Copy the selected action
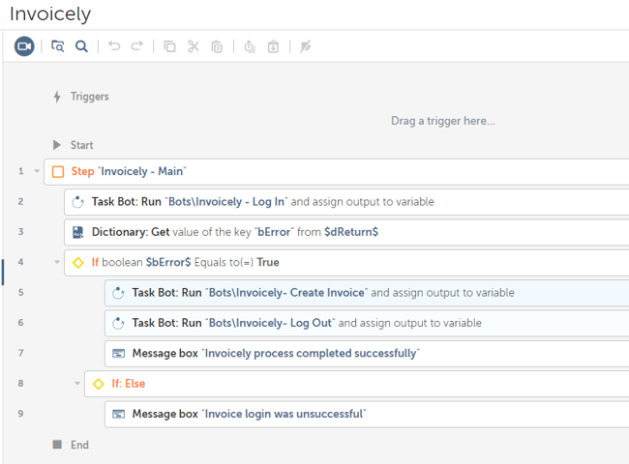Screen dimensions: 629x464 pos(169,46)
